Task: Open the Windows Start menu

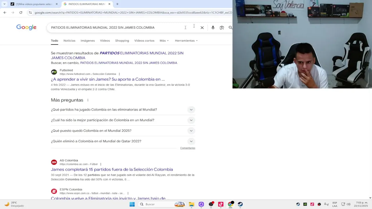Action: pos(132,204)
